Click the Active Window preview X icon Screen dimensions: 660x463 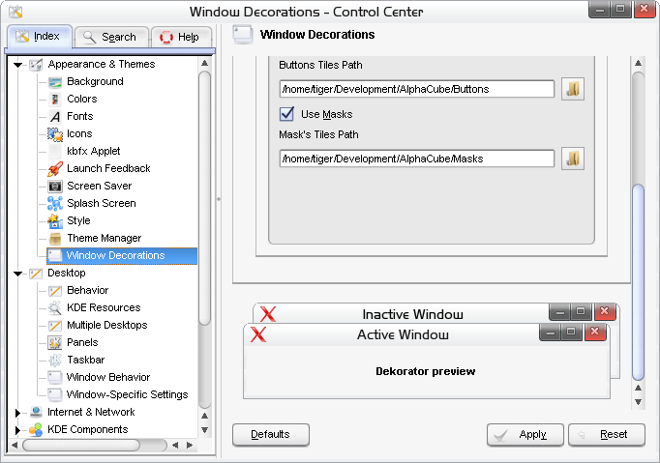click(258, 334)
